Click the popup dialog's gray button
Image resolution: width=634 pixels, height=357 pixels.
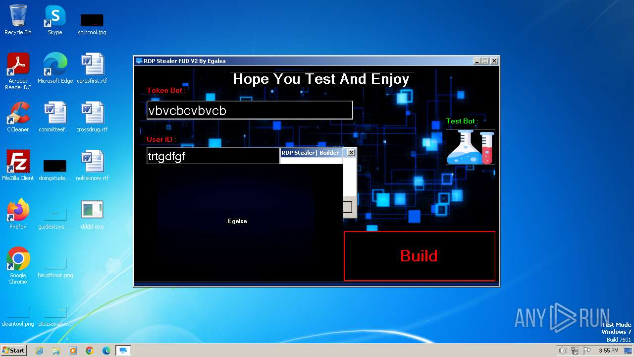(x=347, y=207)
